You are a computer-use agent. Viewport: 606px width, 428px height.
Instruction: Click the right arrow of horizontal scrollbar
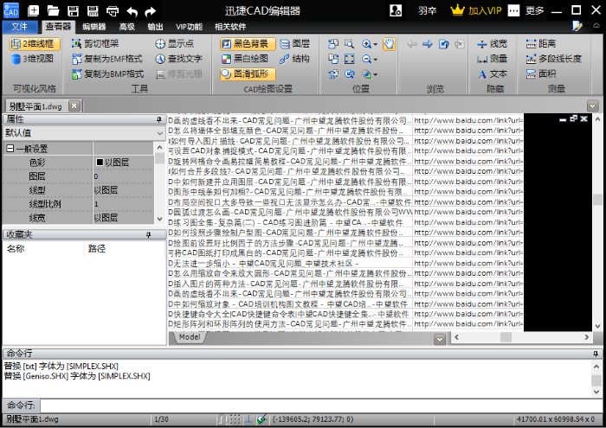coord(587,337)
